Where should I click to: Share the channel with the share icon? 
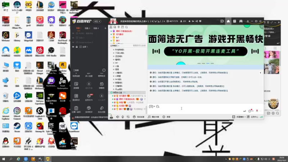pos(197,21)
